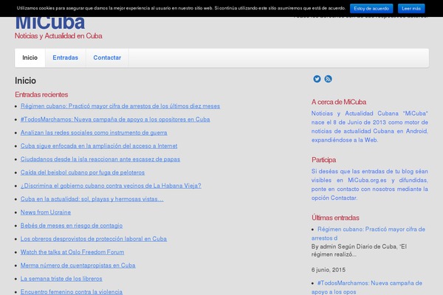The height and width of the screenshot is (295, 443).
Task: Open the Entradas navigation tab
Action: tap(65, 58)
